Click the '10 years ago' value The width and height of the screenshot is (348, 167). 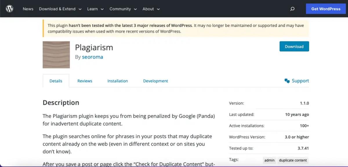pyautogui.click(x=297, y=115)
